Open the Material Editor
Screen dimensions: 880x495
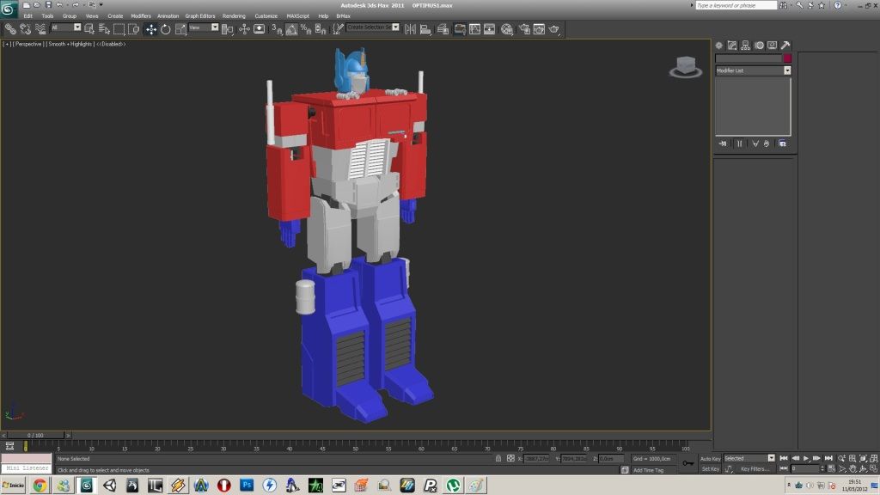pyautogui.click(x=507, y=29)
